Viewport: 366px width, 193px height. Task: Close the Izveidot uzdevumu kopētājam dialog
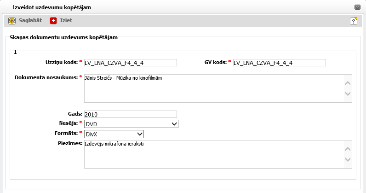coord(357,7)
